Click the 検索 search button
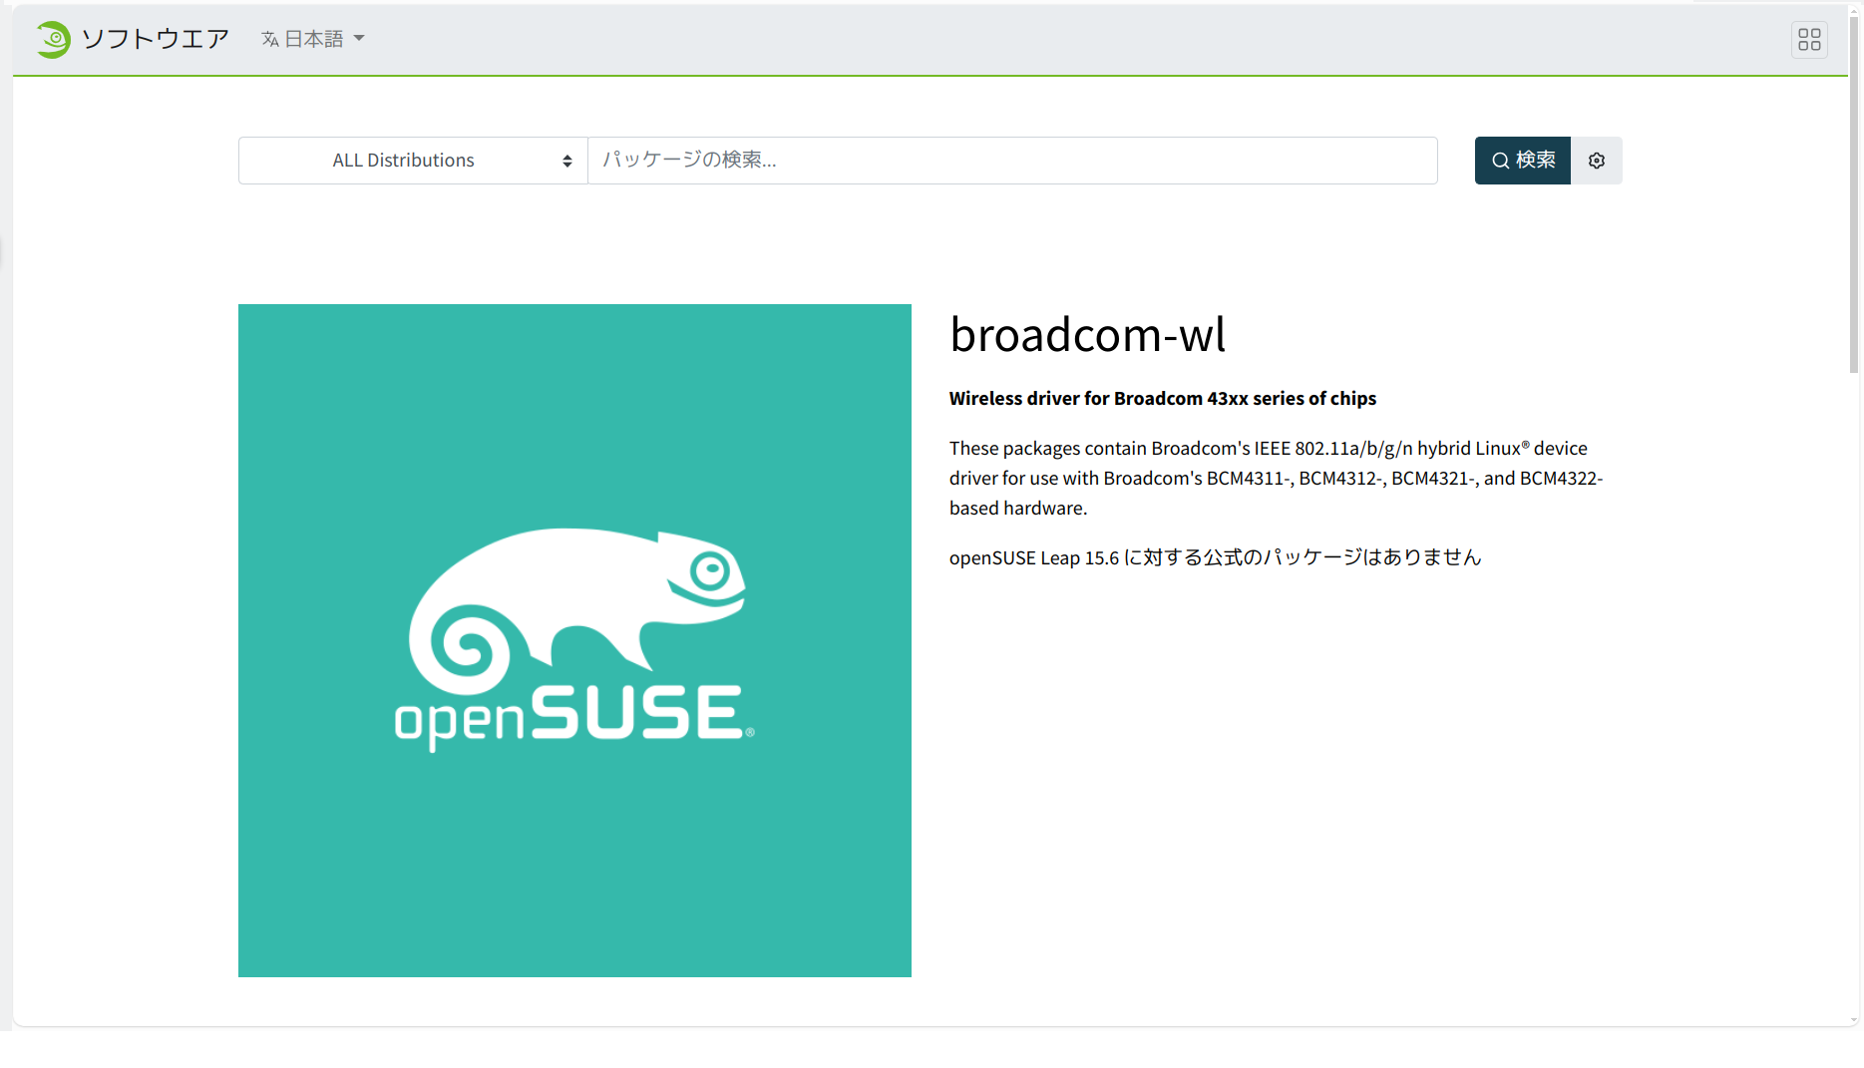Viewport: 1864px width, 1068px height. tap(1522, 161)
